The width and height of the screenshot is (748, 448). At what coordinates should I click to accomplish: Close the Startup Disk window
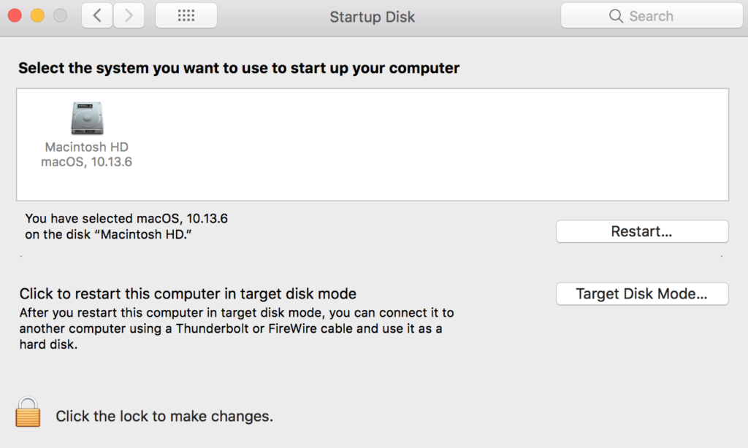tap(15, 15)
